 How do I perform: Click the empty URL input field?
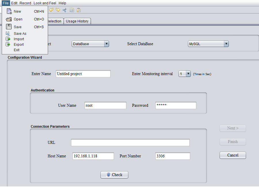(130, 143)
